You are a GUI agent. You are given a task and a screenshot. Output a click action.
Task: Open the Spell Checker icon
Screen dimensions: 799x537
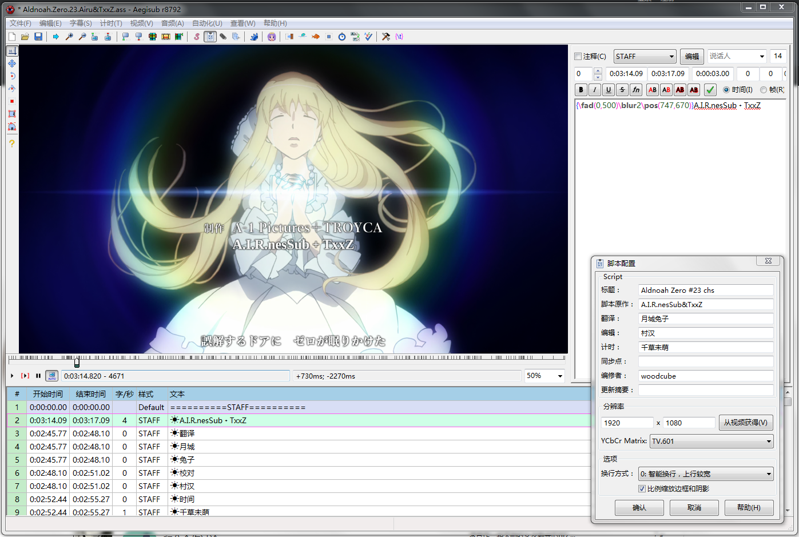click(x=368, y=37)
